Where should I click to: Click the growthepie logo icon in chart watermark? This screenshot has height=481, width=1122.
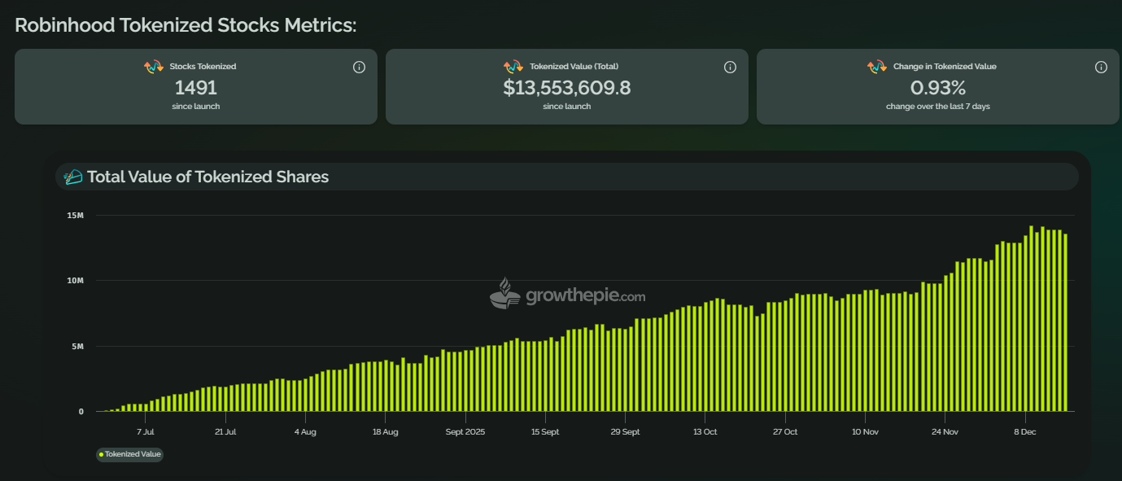[504, 294]
